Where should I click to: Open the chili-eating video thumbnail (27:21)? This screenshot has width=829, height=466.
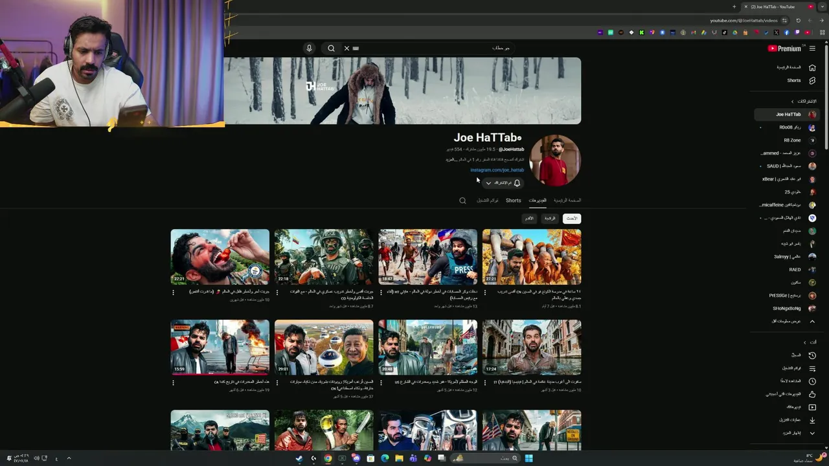tap(220, 257)
